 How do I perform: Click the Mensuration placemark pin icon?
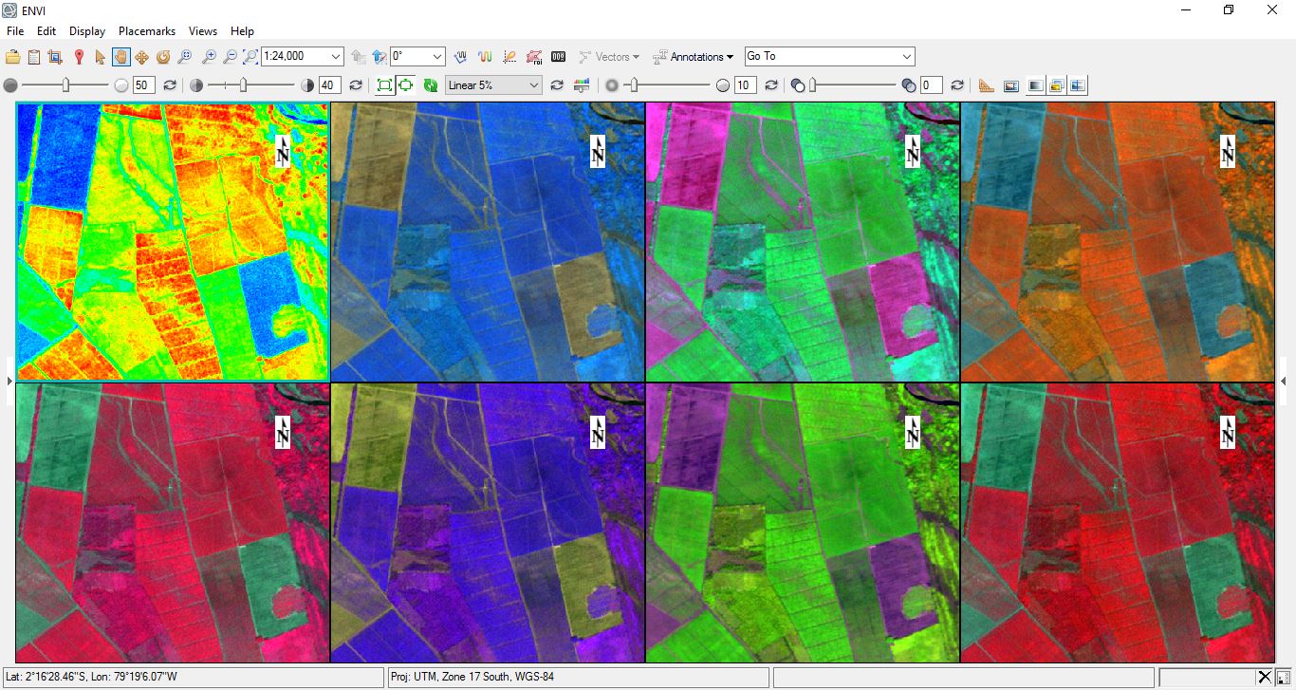(x=78, y=56)
